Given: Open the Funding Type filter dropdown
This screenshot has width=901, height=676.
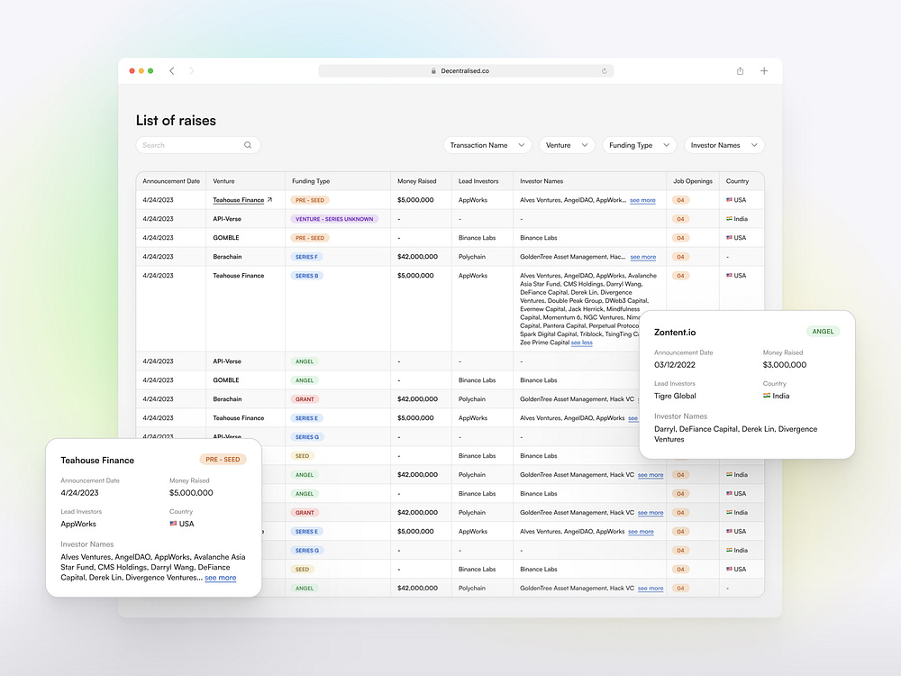Looking at the screenshot, I should click(639, 145).
